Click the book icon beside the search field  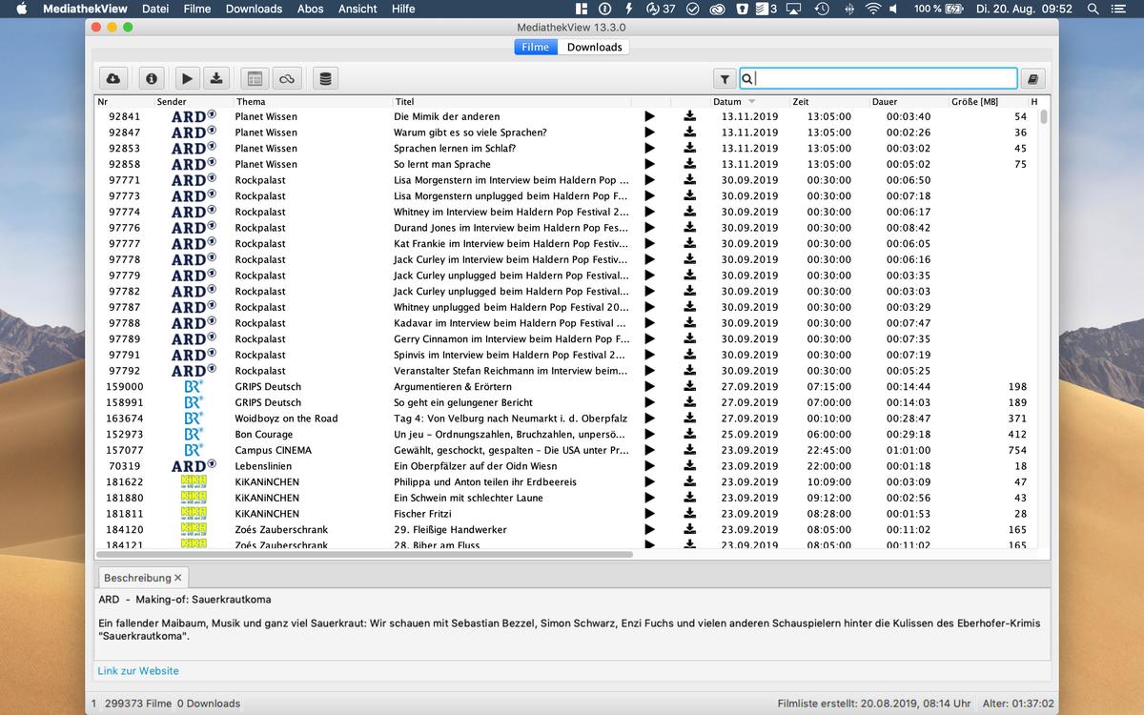click(1032, 79)
